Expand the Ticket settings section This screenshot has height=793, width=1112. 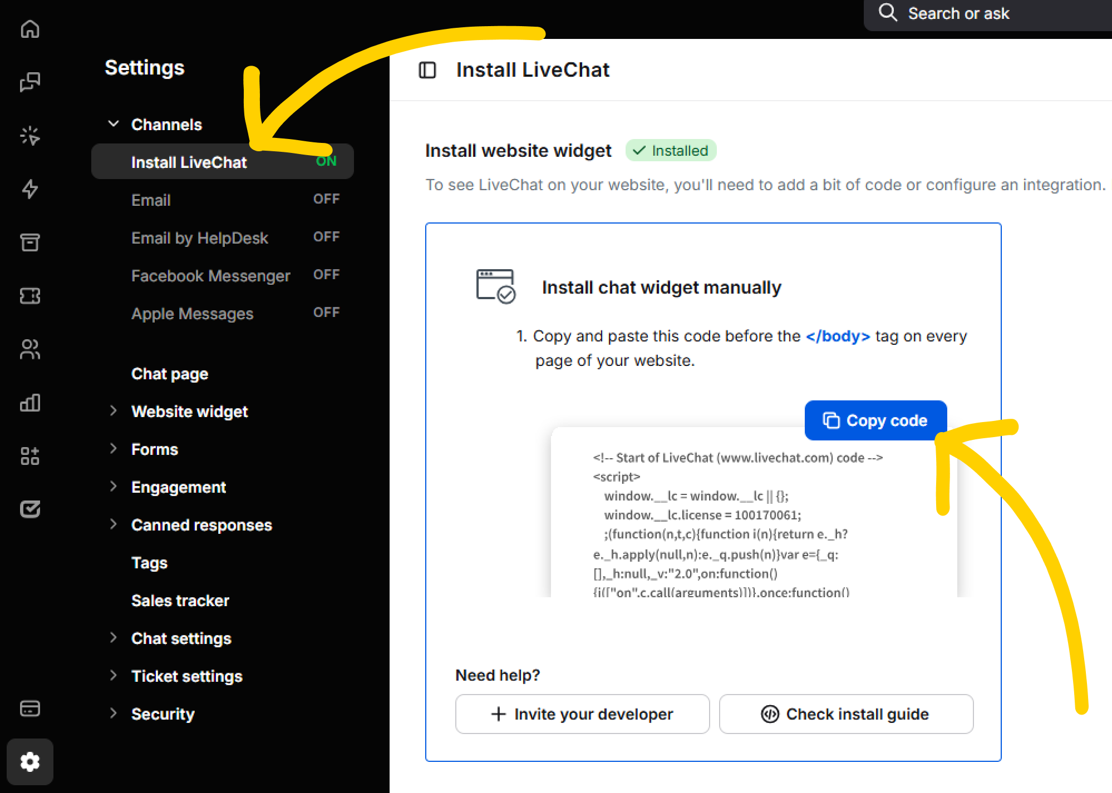(x=114, y=676)
